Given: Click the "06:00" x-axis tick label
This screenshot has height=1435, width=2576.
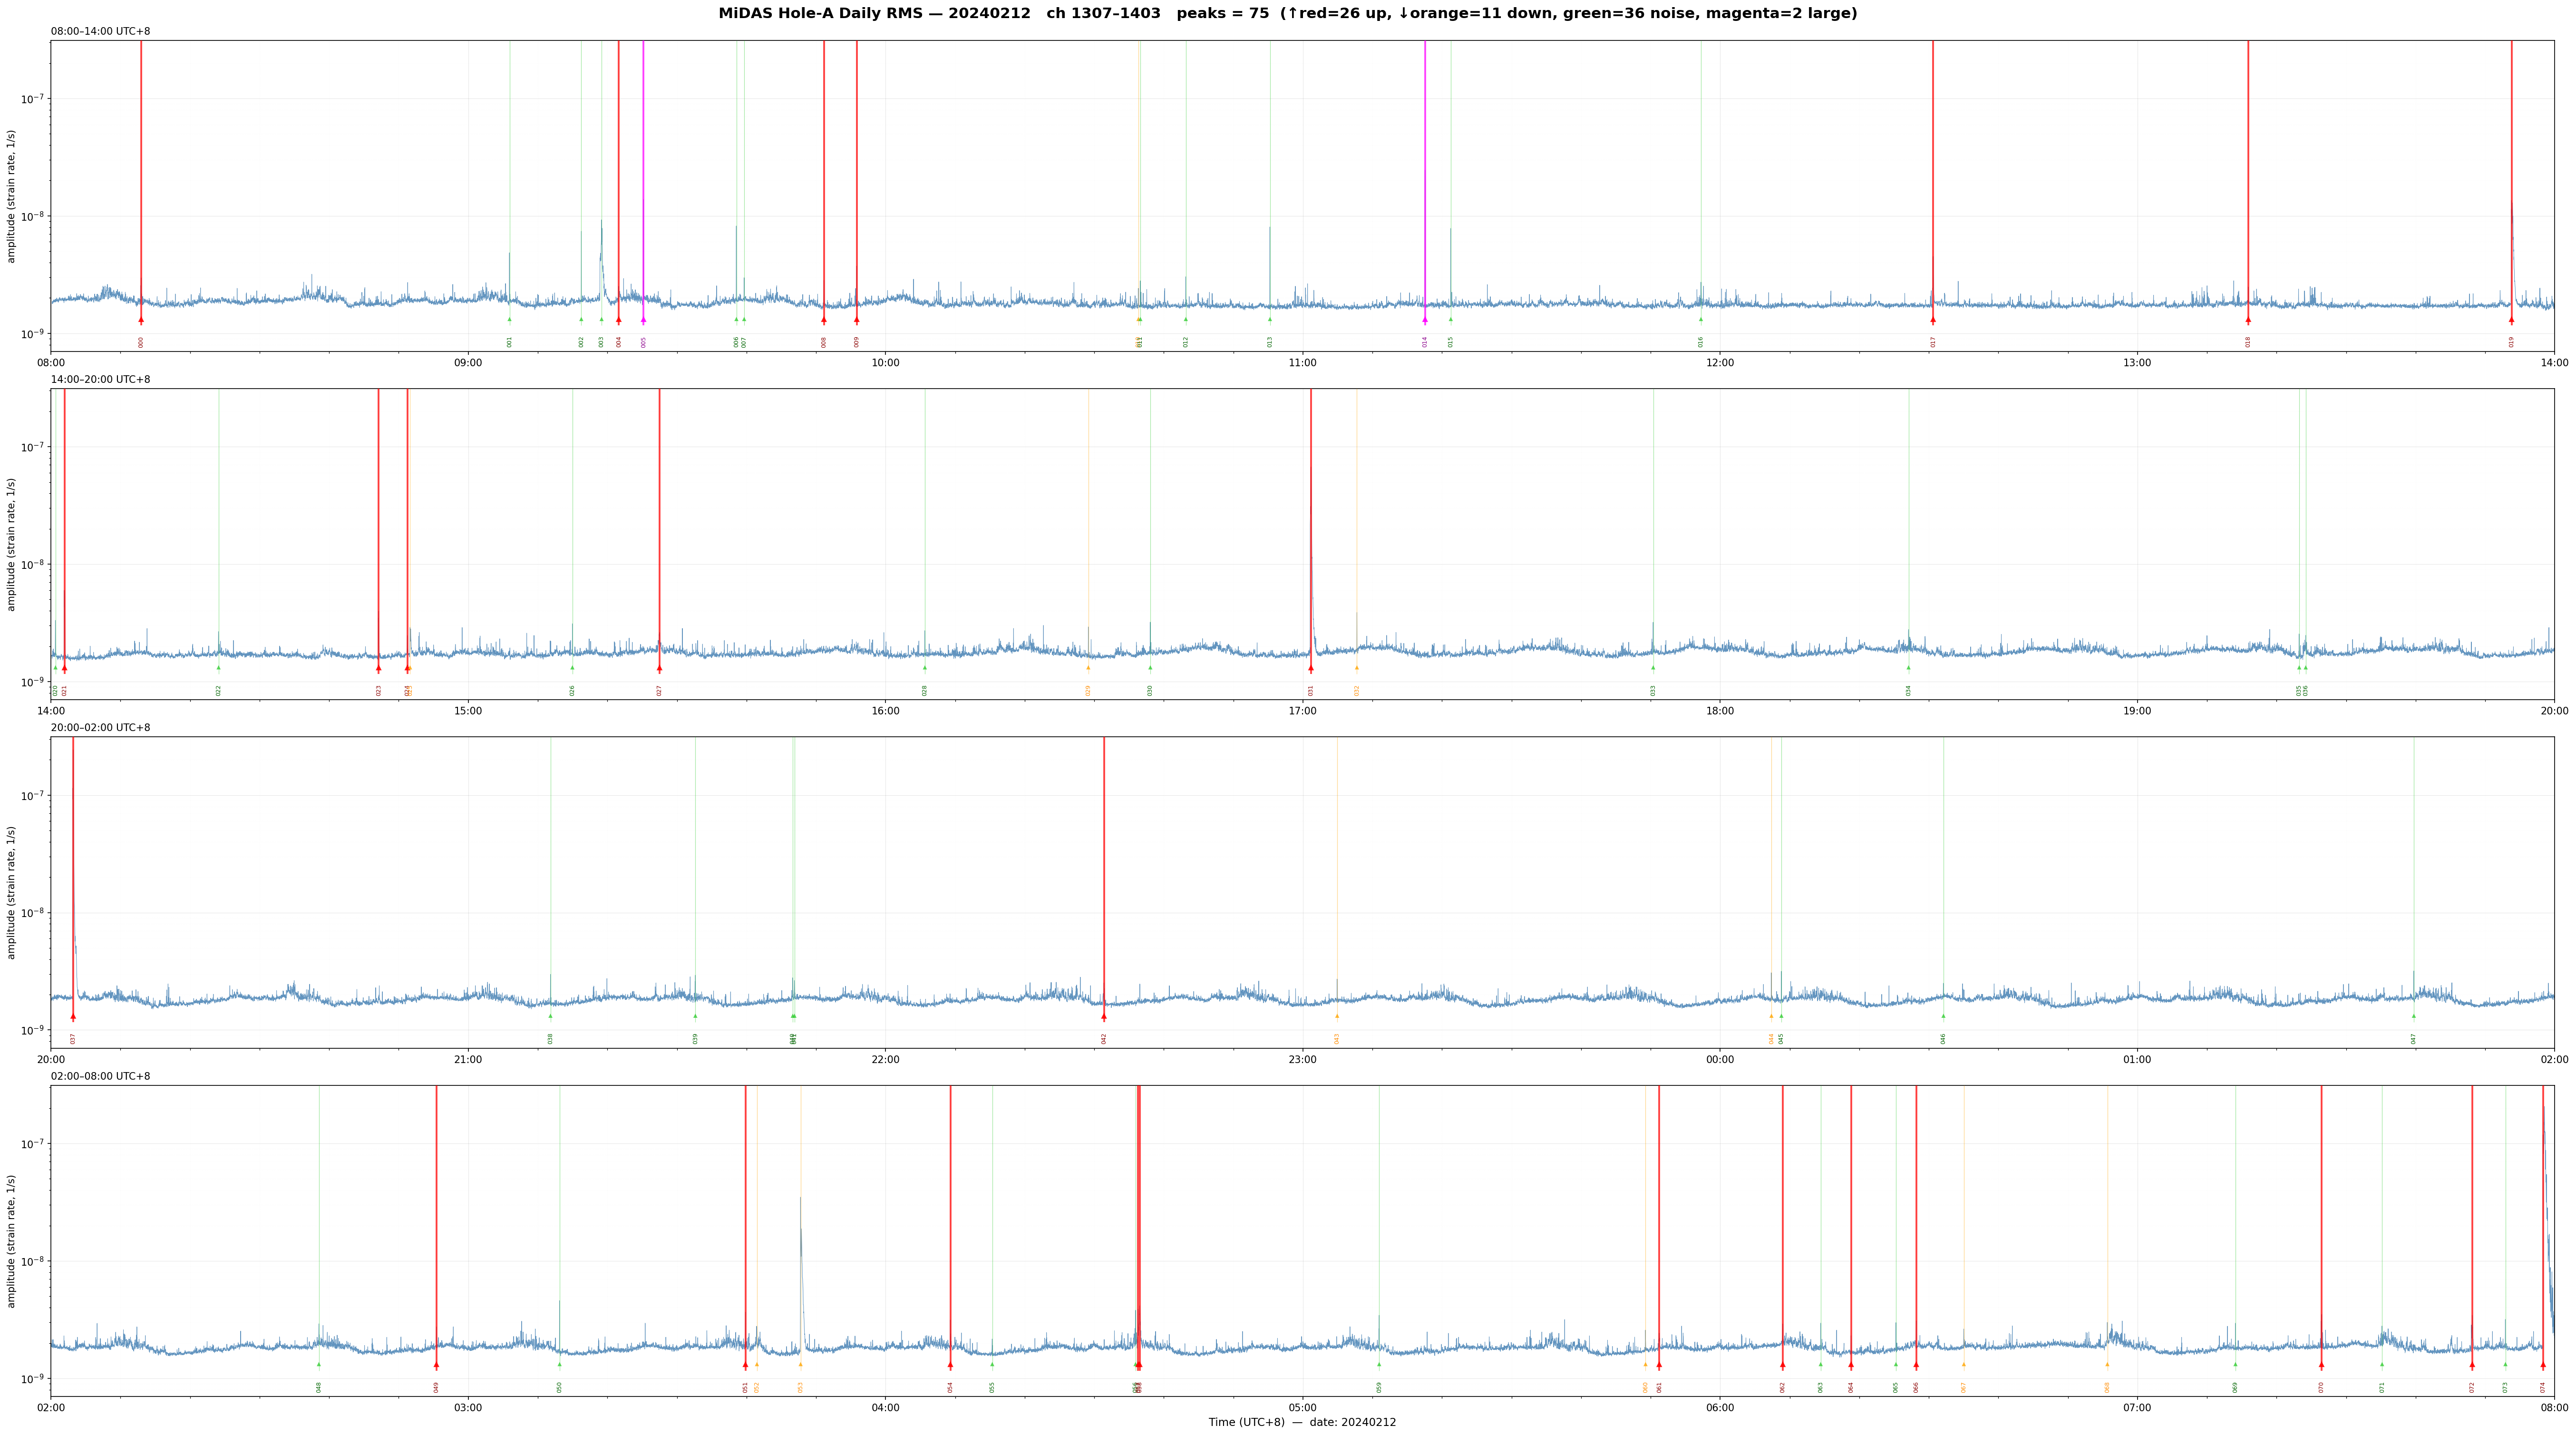Looking at the screenshot, I should coord(1720,1408).
